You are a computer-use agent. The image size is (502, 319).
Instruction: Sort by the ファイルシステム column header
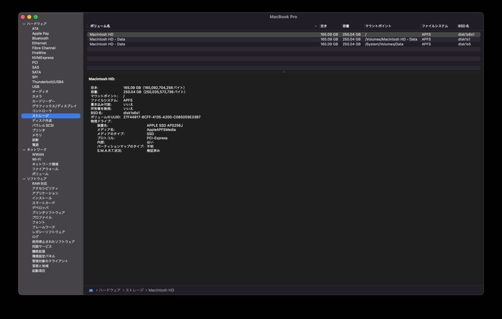[435, 26]
